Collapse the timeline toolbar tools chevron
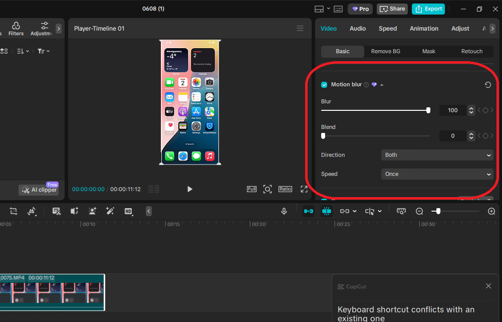This screenshot has width=502, height=322. (149, 211)
